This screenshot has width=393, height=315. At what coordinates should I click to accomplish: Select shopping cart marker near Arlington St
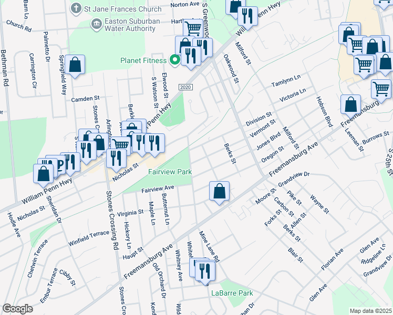tap(121, 145)
